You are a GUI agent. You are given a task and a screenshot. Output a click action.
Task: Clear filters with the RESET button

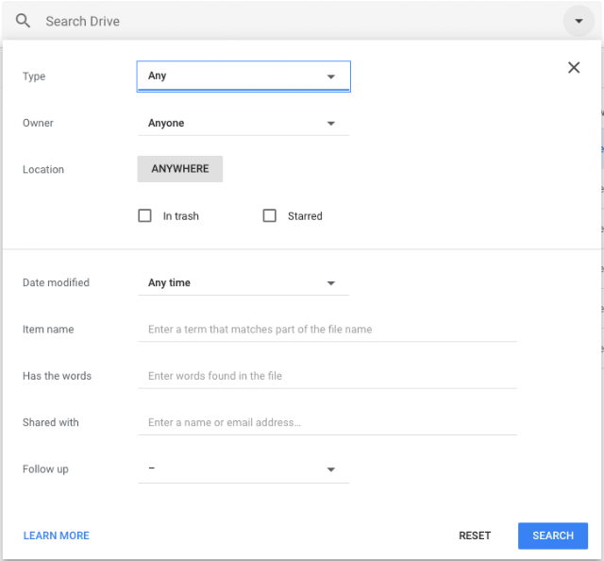tap(475, 535)
